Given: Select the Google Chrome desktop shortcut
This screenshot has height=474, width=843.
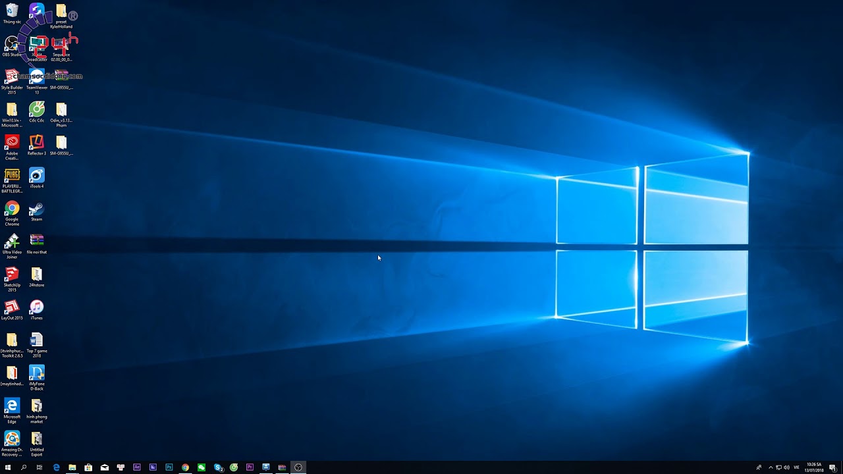Looking at the screenshot, I should point(12,214).
